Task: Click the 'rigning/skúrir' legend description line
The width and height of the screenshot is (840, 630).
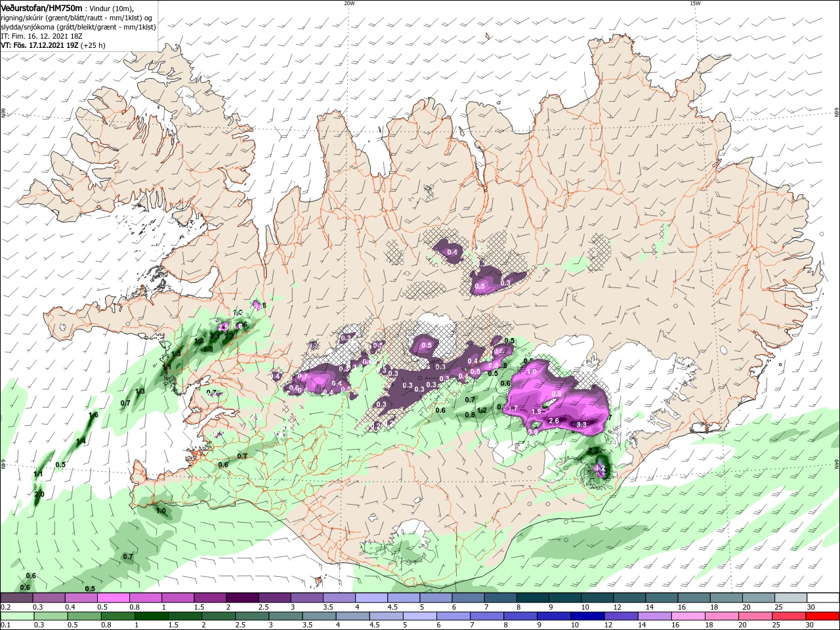Action: pos(77,18)
